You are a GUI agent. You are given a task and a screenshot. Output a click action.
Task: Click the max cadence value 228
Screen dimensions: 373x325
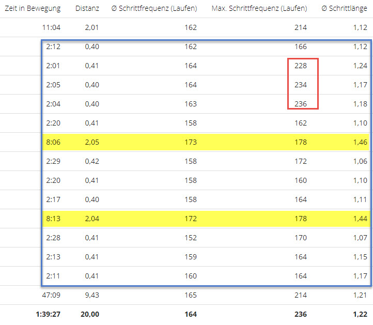pos(300,66)
